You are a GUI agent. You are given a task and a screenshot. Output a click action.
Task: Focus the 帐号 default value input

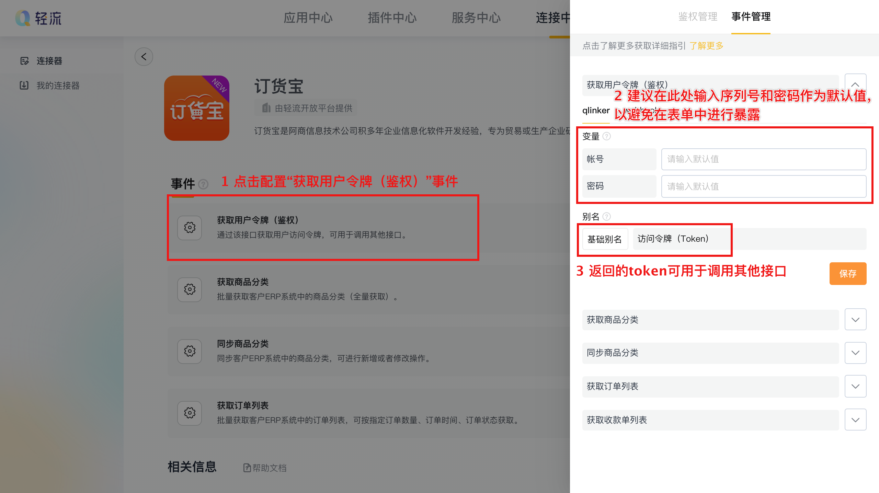[764, 159]
